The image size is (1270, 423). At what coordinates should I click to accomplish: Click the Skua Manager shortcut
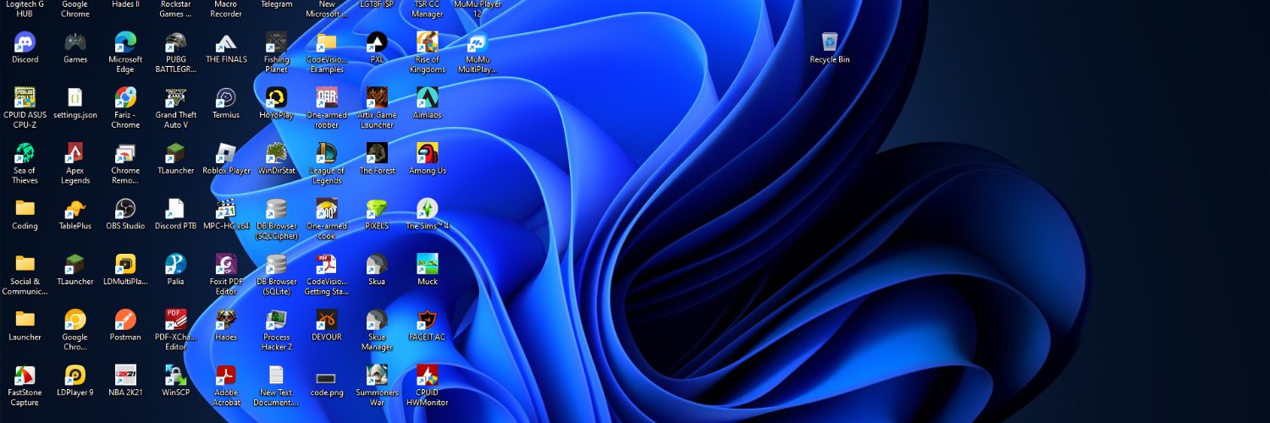tap(377, 319)
